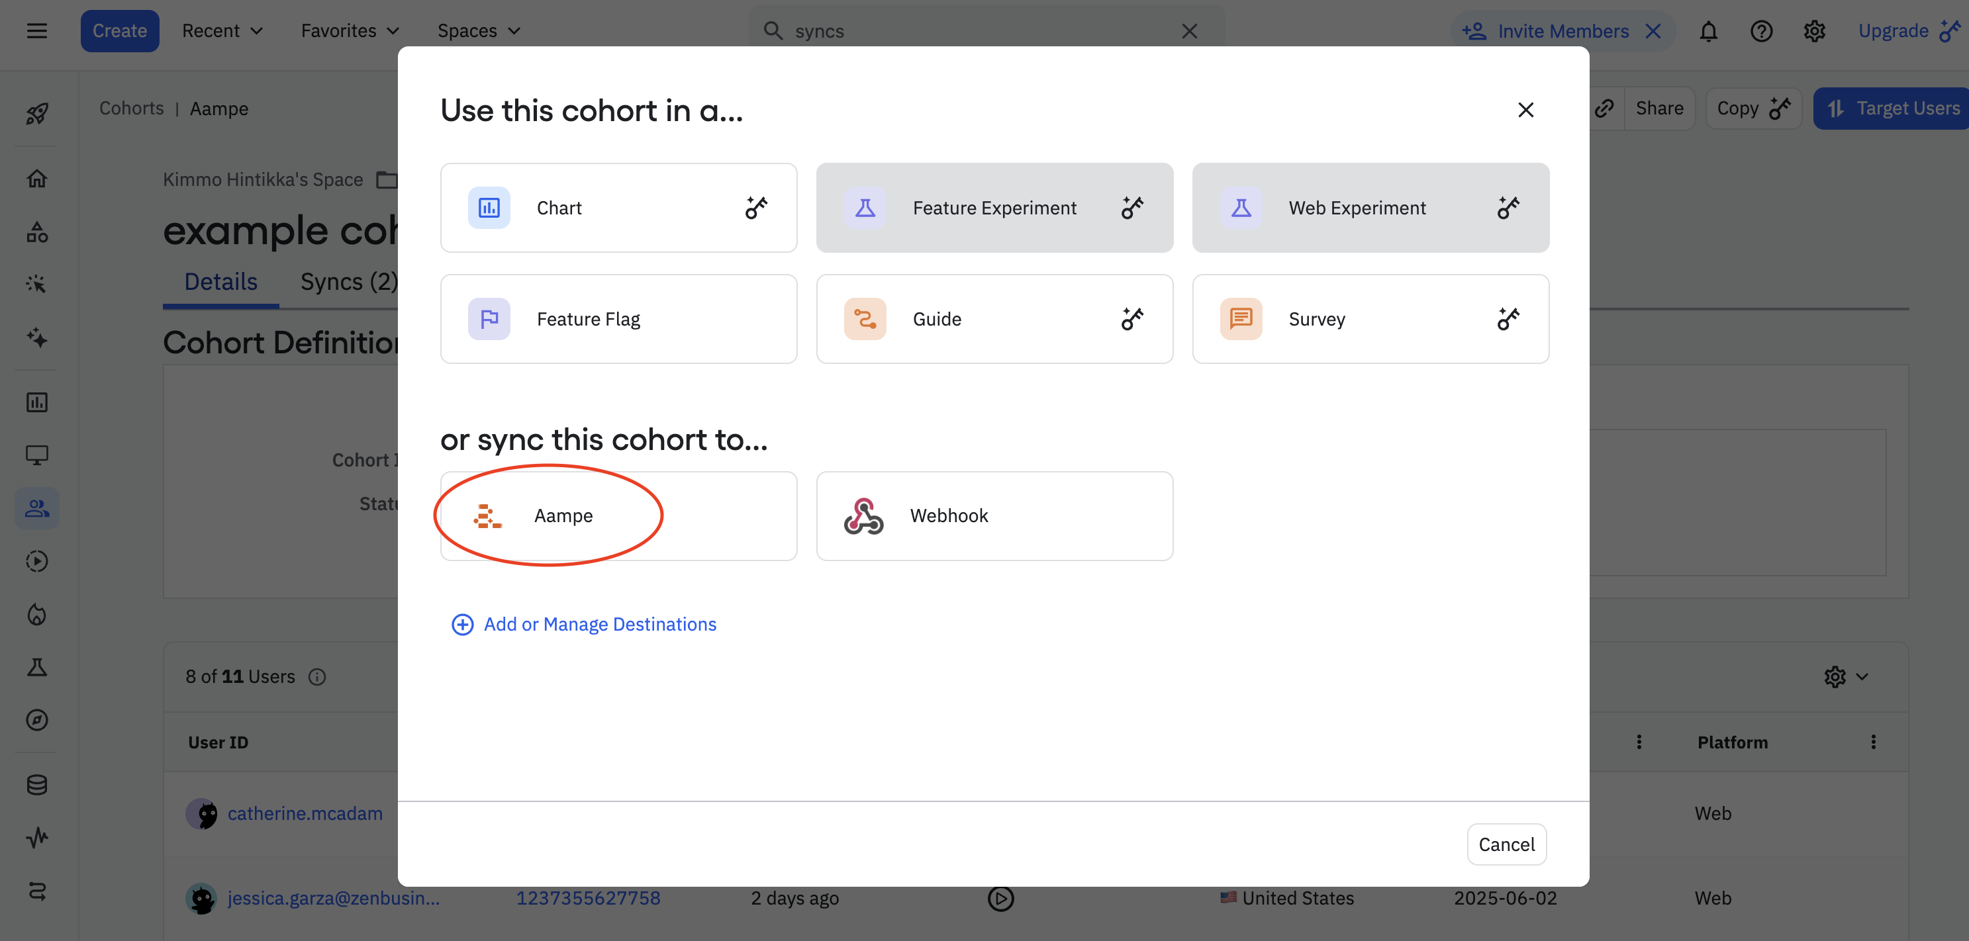Expand the Favorites dropdown
This screenshot has height=941, width=1969.
(x=350, y=31)
